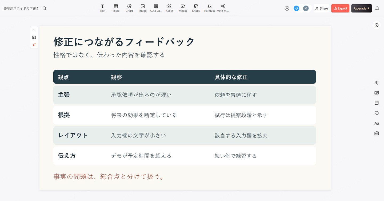This screenshot has height=201, width=384.
Task: Click the cell 入力欄の文字が小さい
Action: click(139, 135)
